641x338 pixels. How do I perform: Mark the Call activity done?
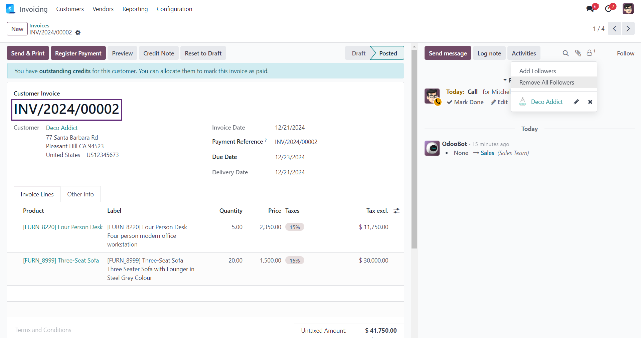(465, 102)
